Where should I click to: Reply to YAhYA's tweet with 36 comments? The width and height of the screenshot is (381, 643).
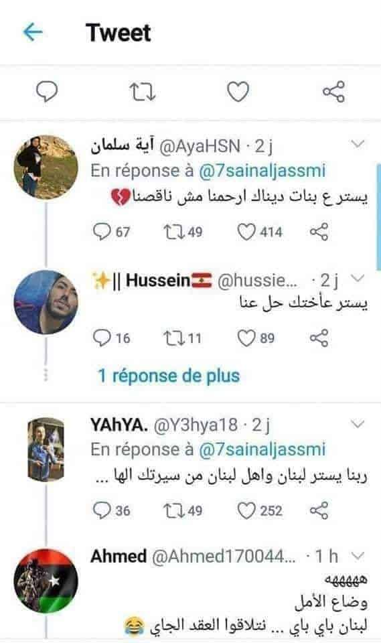coord(111,510)
